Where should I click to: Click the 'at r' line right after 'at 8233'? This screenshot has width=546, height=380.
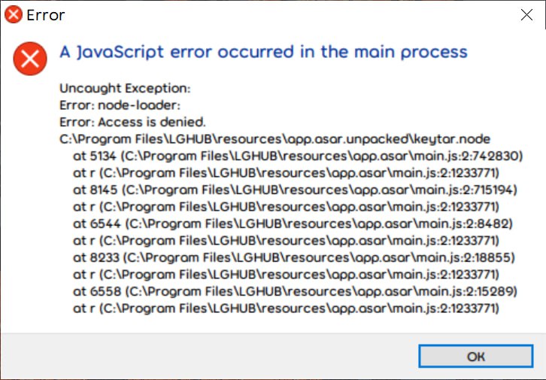pos(287,275)
